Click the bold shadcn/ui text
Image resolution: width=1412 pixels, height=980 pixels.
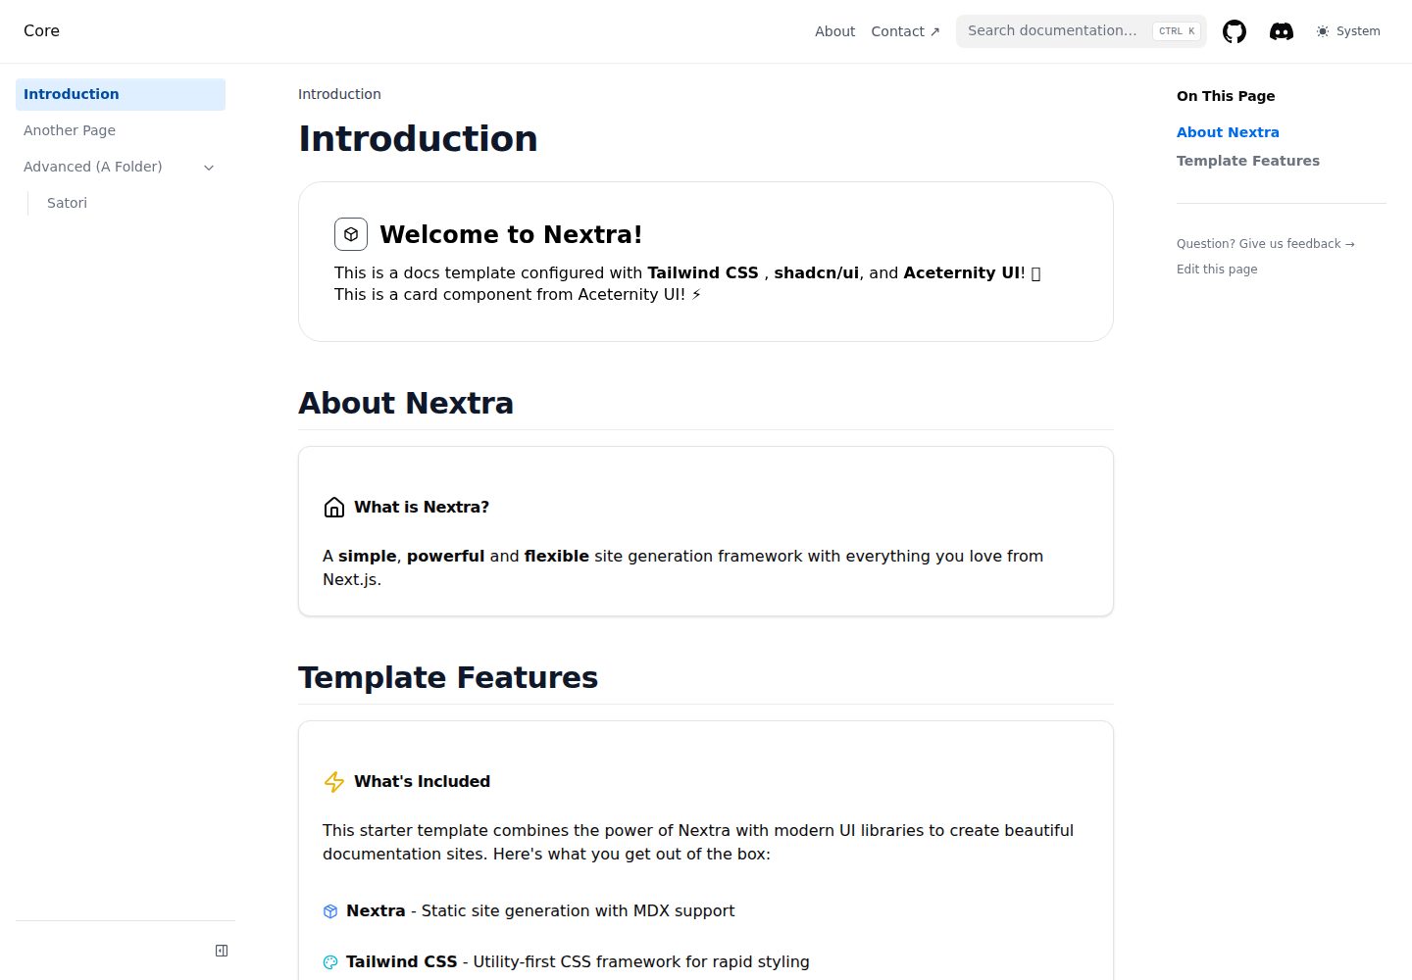(x=816, y=272)
